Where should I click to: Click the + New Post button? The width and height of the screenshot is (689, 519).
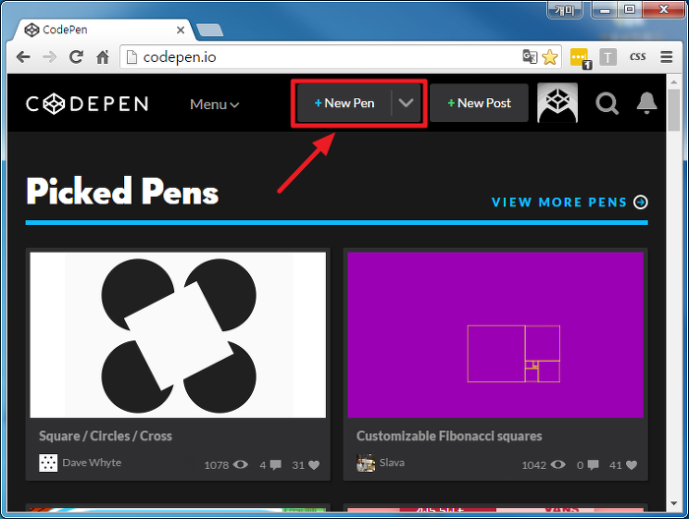coord(479,103)
